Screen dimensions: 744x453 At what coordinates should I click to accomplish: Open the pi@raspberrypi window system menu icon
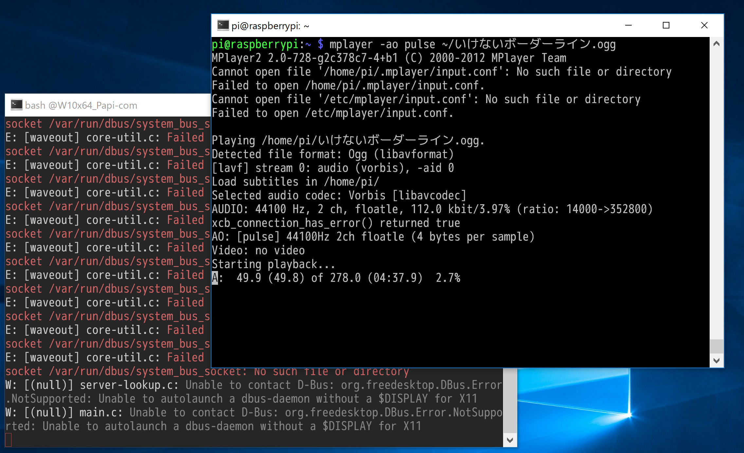point(223,26)
